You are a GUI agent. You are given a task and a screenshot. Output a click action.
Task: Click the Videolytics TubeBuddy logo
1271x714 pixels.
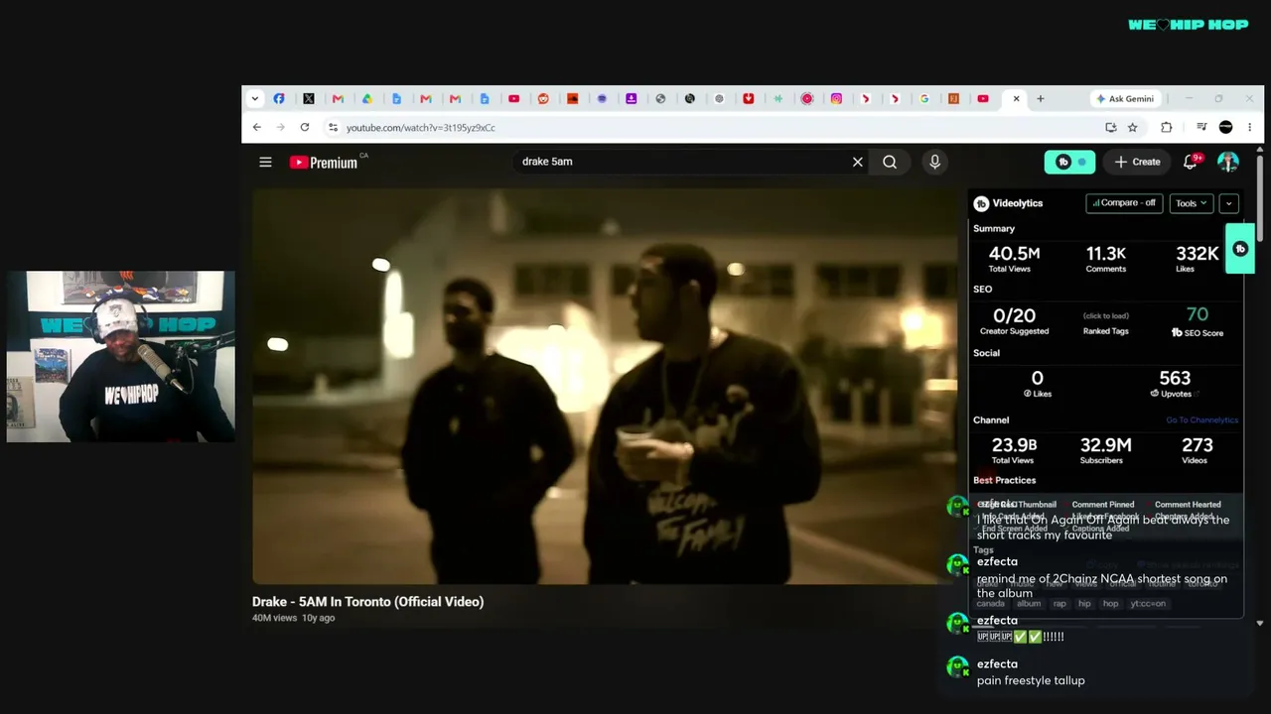point(981,203)
